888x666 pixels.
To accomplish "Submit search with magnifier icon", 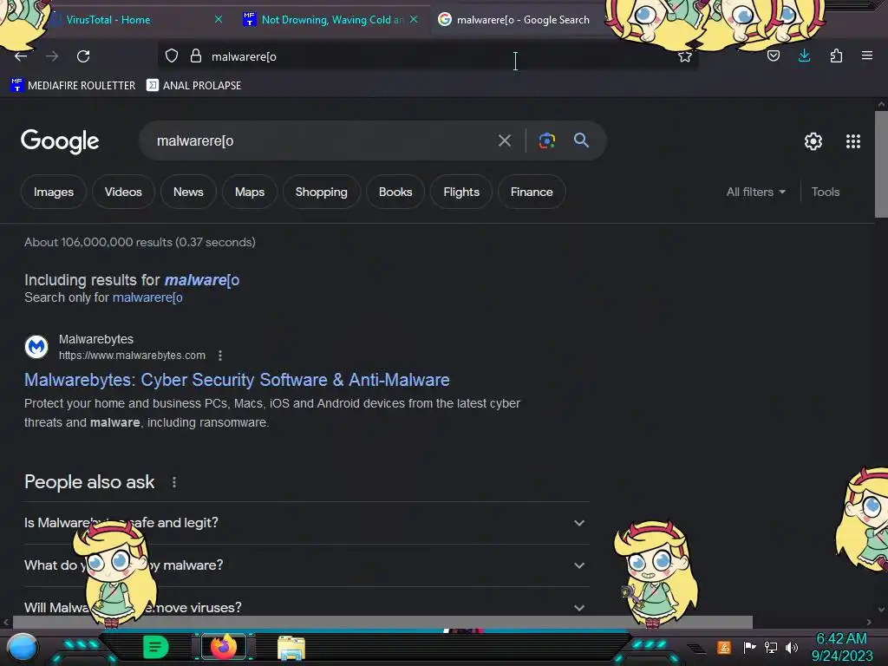I will pyautogui.click(x=582, y=140).
